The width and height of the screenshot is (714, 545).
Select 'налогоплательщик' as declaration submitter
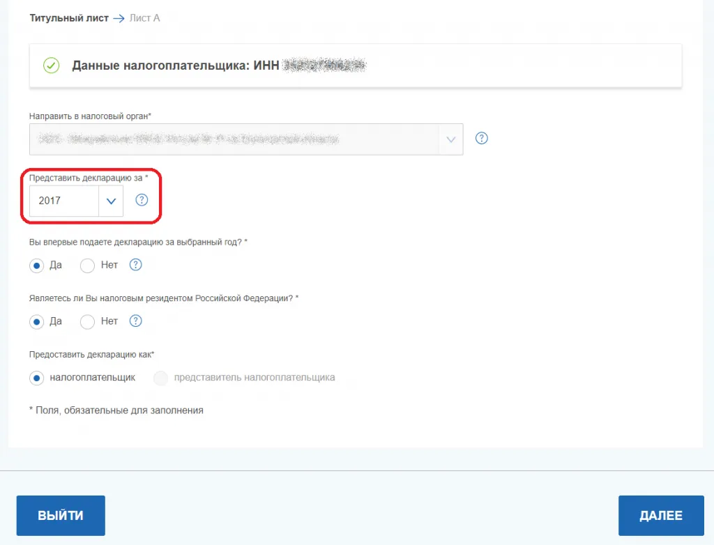click(36, 378)
